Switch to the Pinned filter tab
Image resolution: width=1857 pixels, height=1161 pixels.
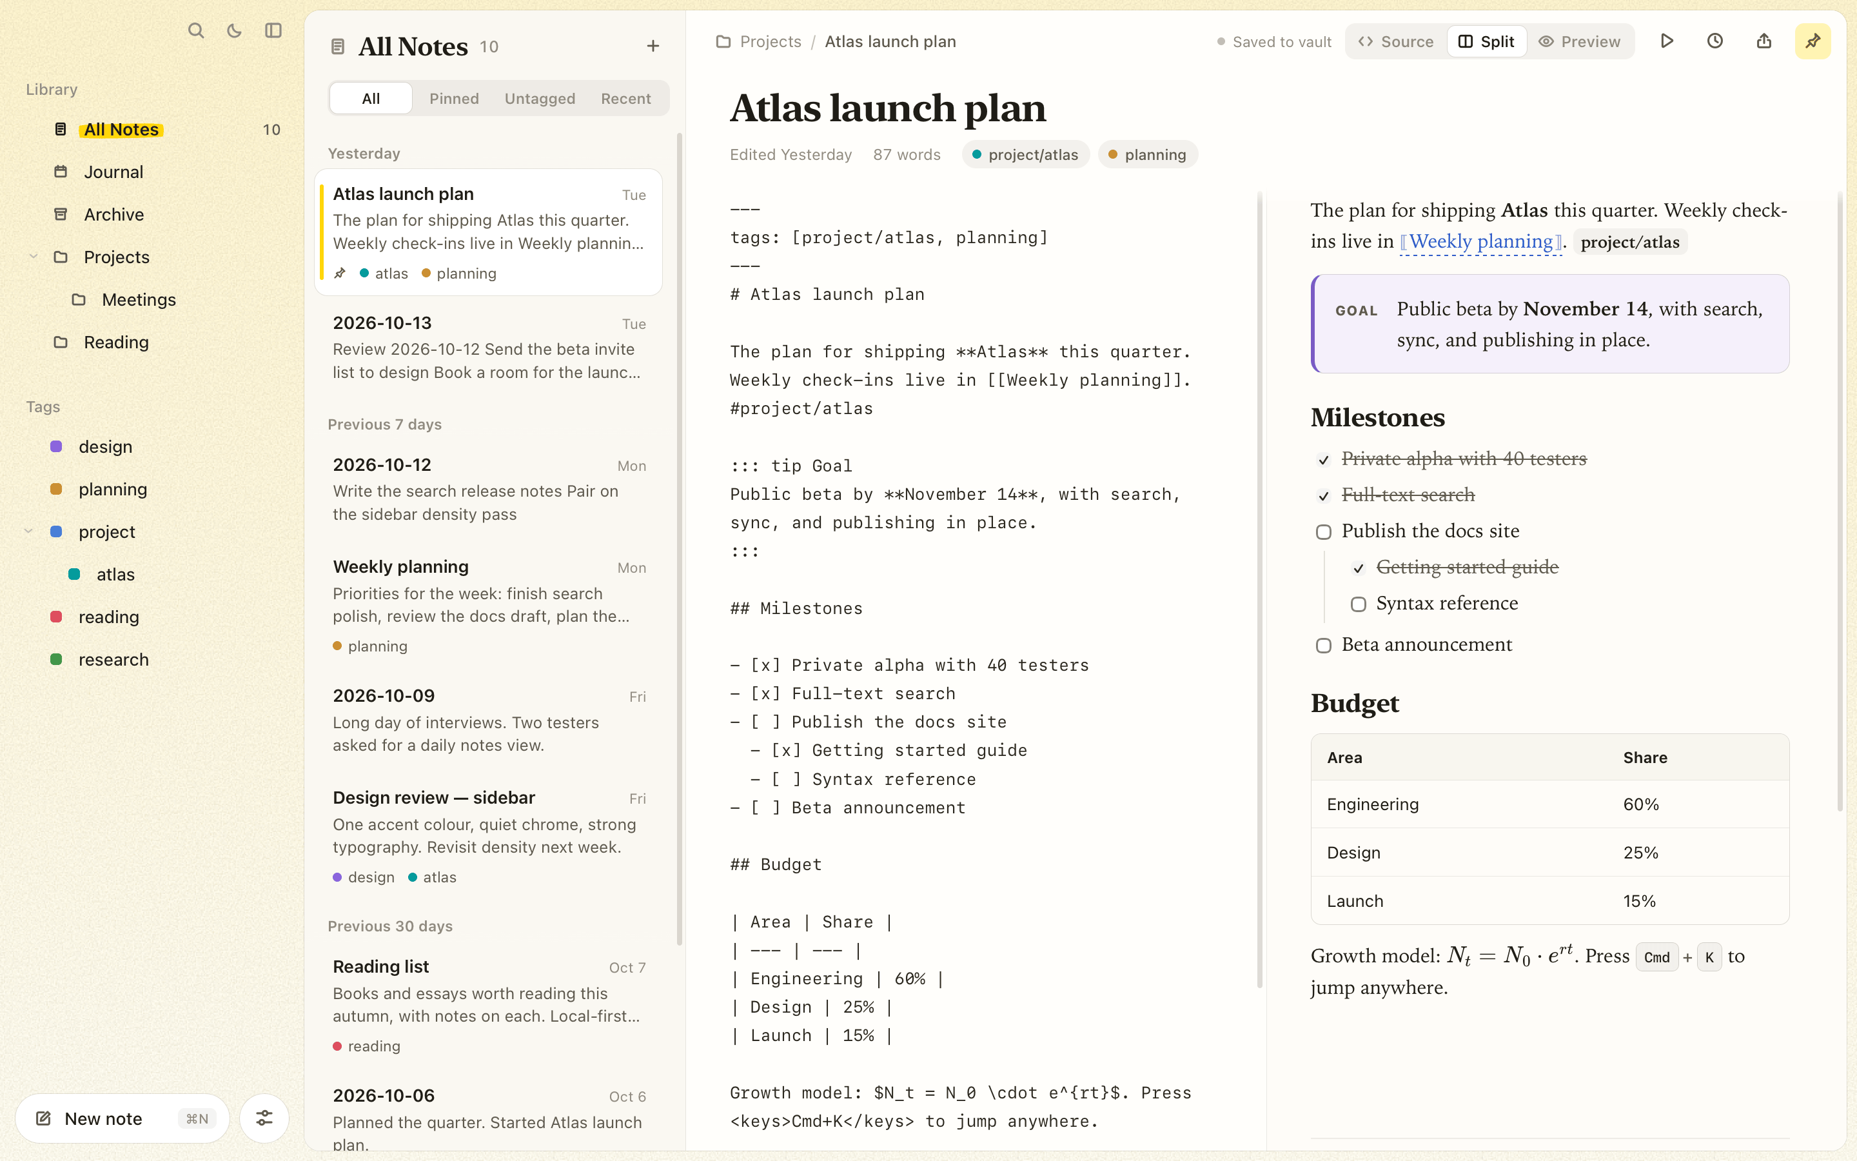click(x=455, y=98)
